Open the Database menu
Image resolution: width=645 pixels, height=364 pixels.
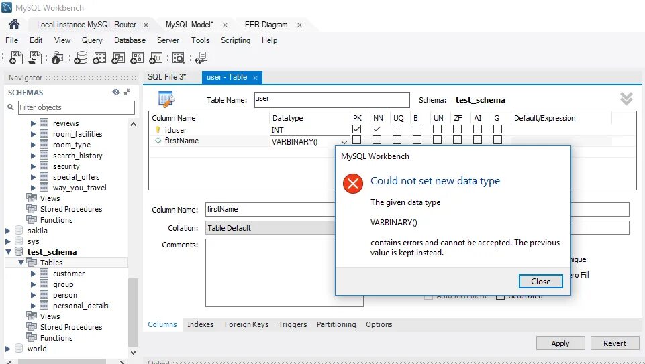click(130, 40)
